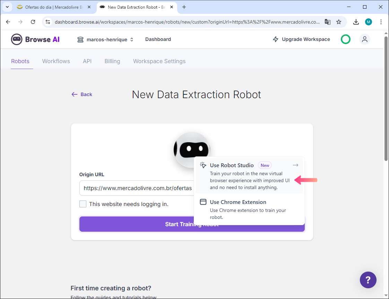Viewport: 389px width, 299px height.
Task: Click the arrow next to Robot Studio
Action: 295,165
